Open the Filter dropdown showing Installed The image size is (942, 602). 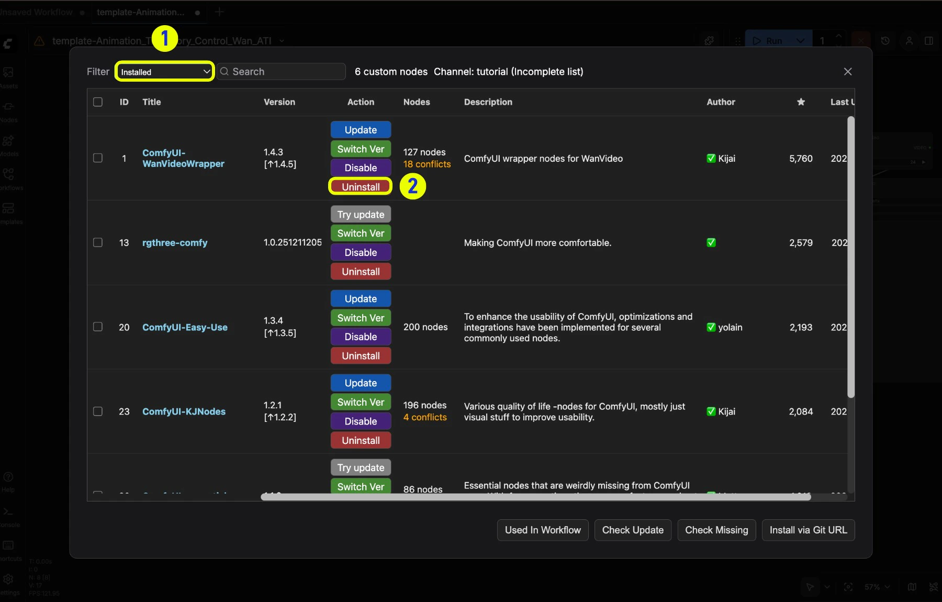pyautogui.click(x=164, y=72)
